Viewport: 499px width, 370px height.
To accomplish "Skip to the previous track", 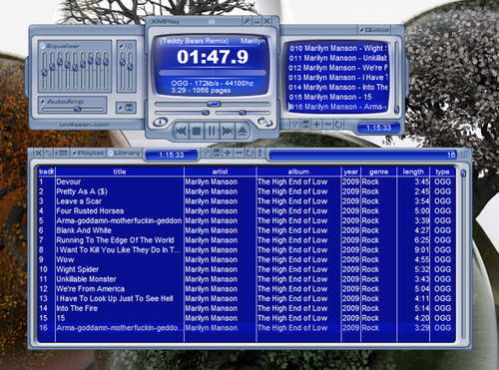I will pos(182,131).
